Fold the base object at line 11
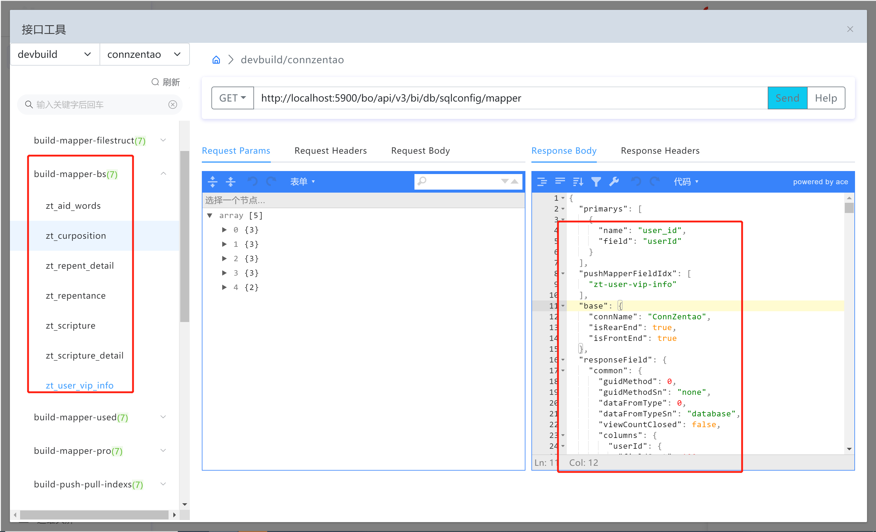876x532 pixels. tap(563, 306)
